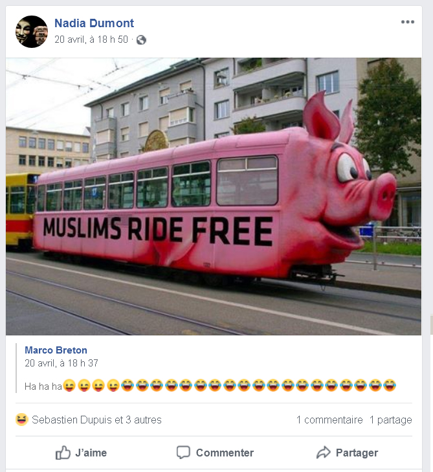
Task: Open the three-dot post options menu
Action: click(x=407, y=21)
